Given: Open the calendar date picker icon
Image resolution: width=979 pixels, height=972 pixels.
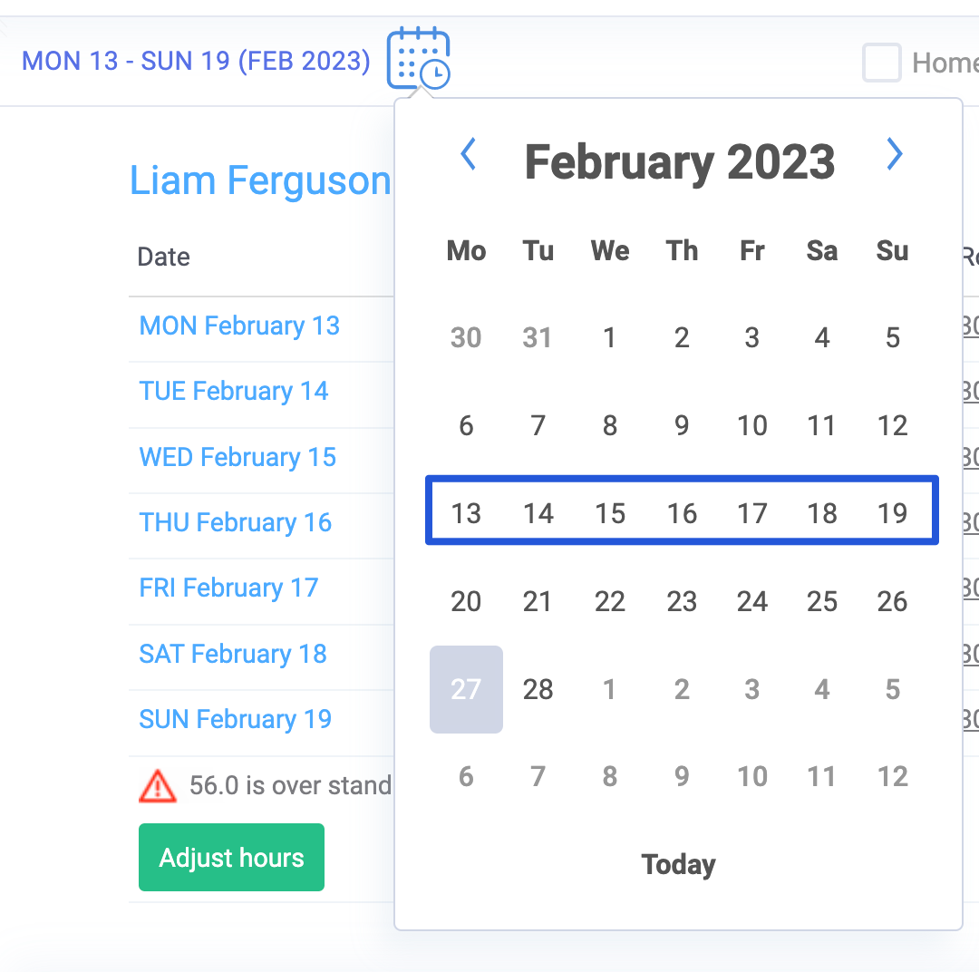Looking at the screenshot, I should tap(418, 58).
